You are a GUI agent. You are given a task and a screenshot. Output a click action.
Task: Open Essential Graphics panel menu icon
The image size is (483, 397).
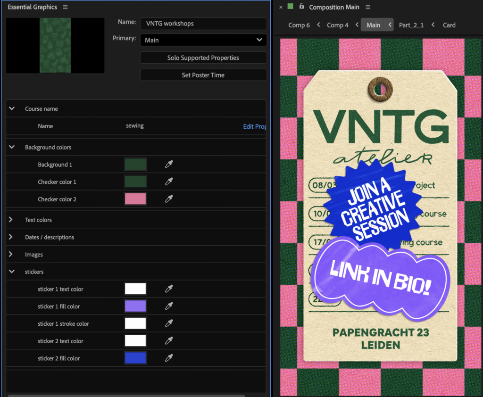66,7
